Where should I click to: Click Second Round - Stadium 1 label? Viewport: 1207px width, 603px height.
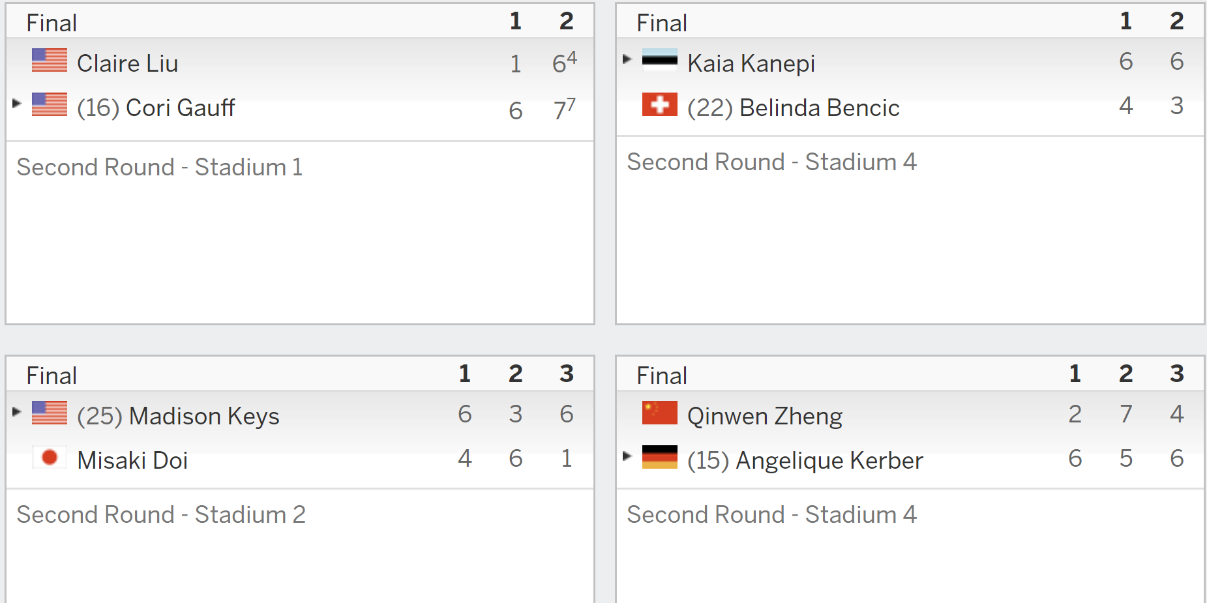(160, 167)
